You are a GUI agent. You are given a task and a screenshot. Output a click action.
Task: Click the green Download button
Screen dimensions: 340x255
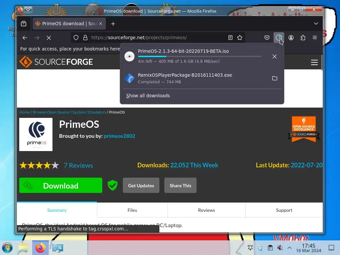61,185
